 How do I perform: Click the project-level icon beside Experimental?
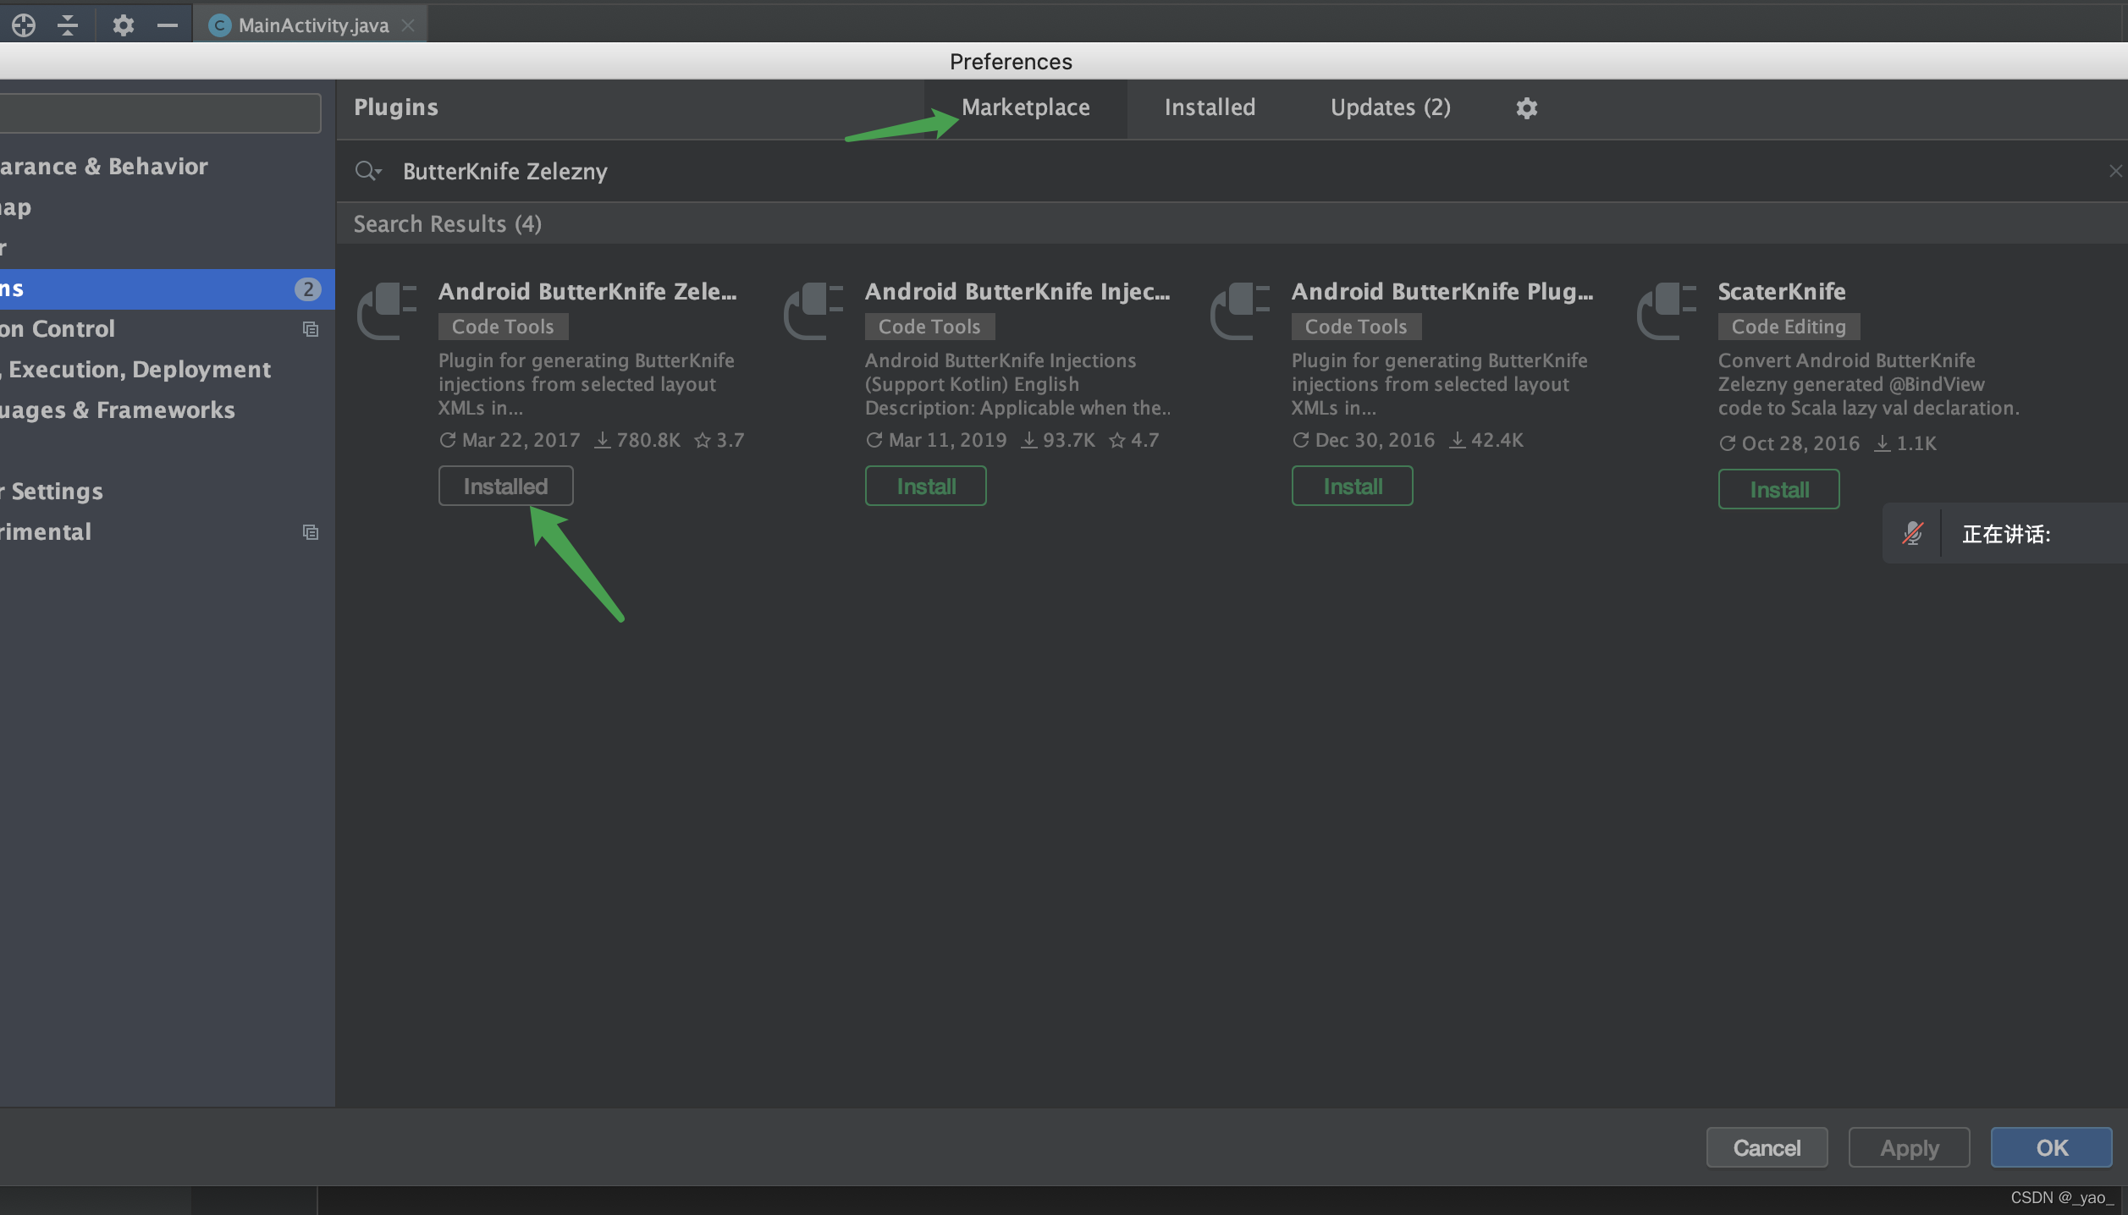311,532
